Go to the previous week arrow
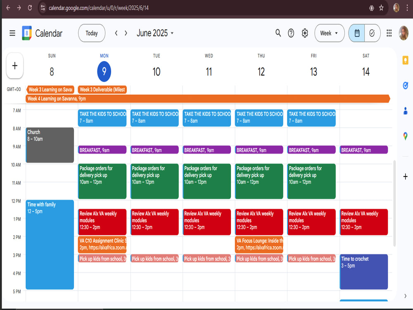 (x=116, y=33)
